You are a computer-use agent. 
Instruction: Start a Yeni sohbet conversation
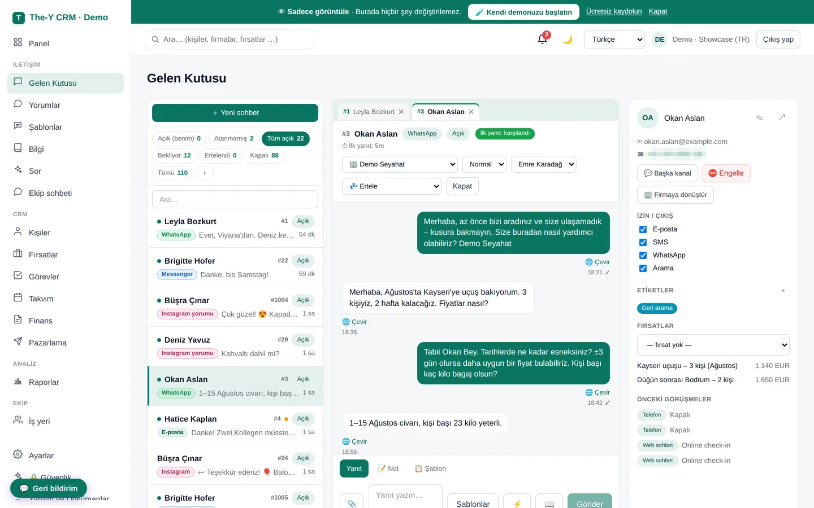(x=235, y=113)
